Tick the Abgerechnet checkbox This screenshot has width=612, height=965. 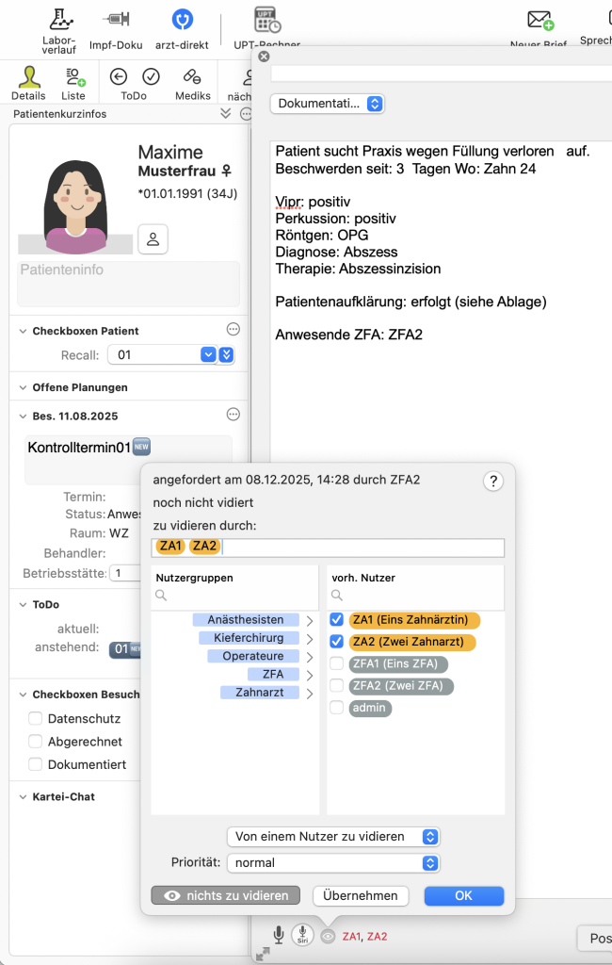[36, 742]
